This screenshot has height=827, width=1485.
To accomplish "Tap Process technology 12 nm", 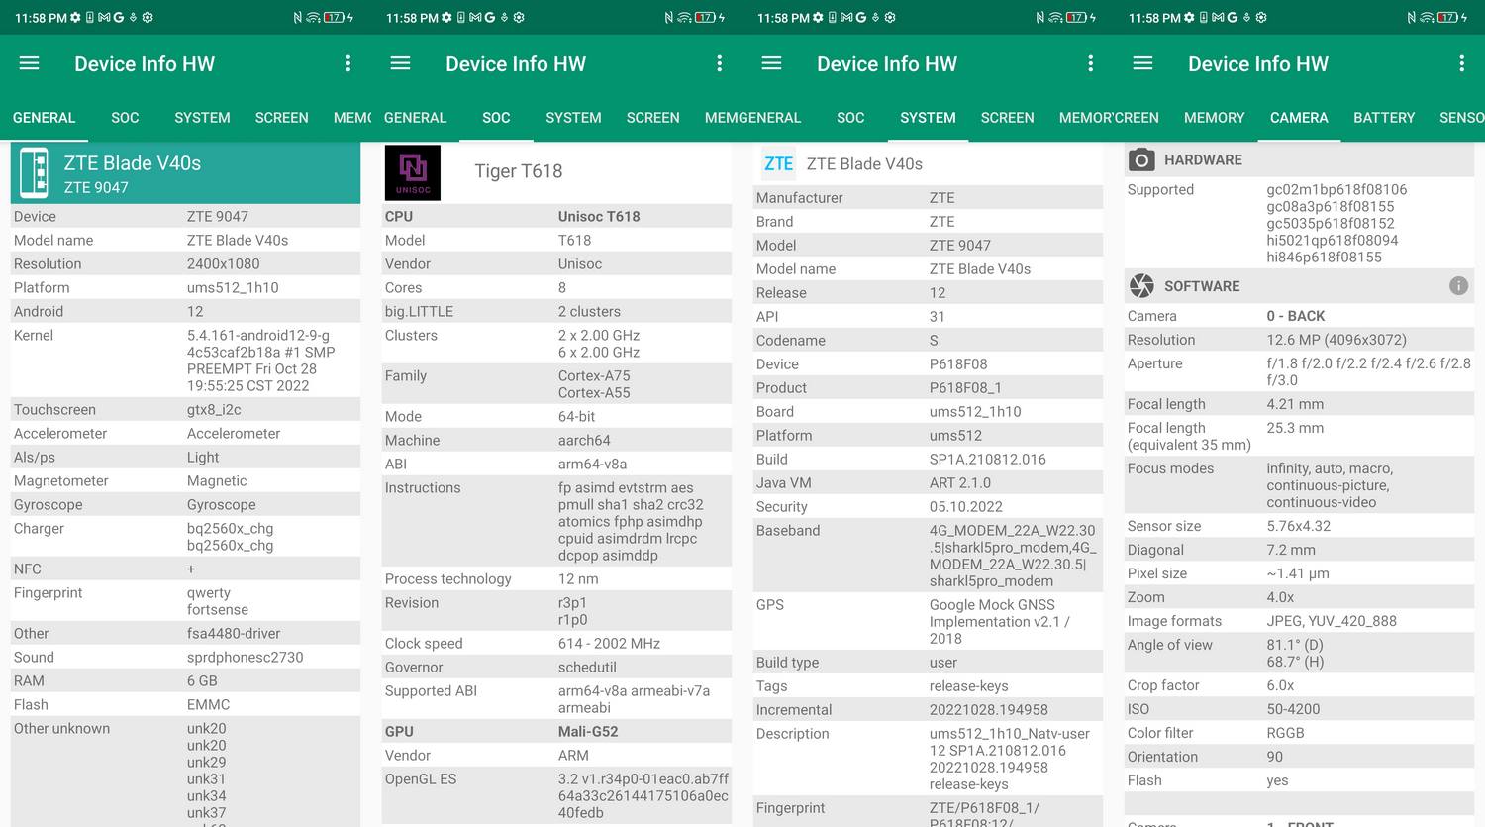I will [578, 579].
